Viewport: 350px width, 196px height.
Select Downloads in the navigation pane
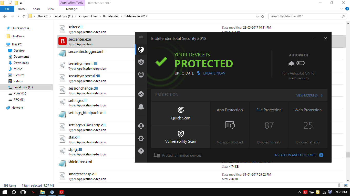coord(21,63)
